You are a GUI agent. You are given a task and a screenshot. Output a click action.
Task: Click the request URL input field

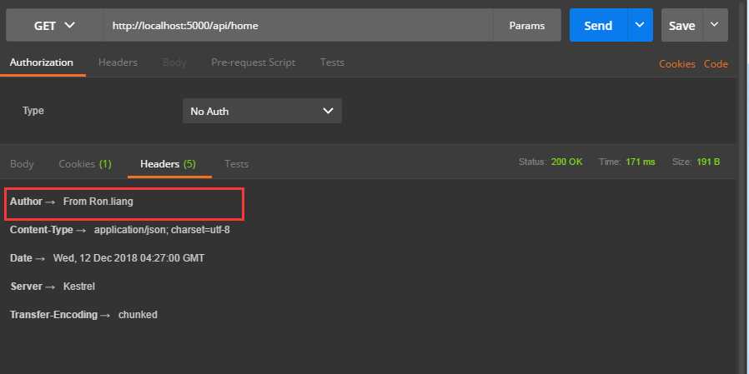click(299, 26)
